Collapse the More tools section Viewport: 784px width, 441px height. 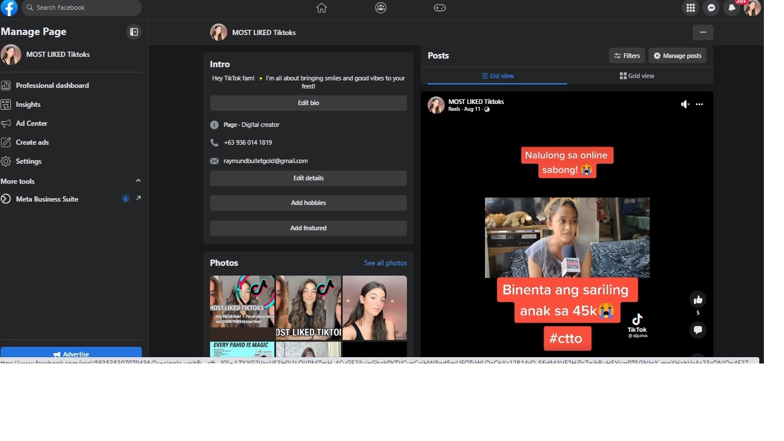138,181
